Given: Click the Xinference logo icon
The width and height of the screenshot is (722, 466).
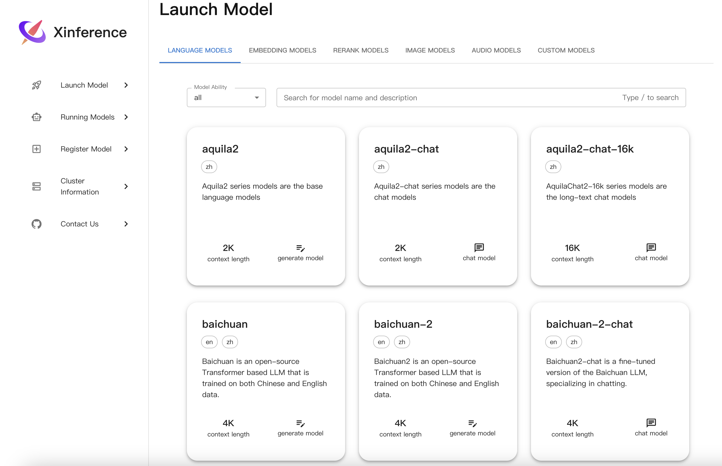Looking at the screenshot, I should click(32, 32).
